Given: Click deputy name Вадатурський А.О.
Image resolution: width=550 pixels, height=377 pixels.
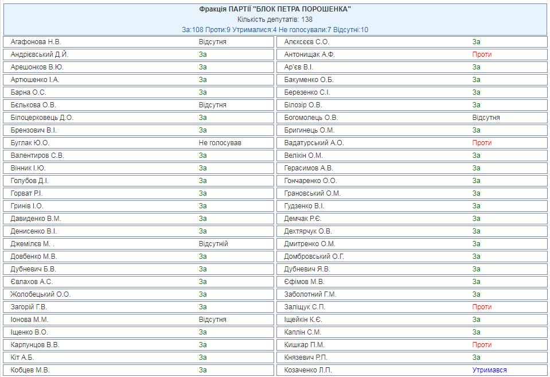Looking at the screenshot, I should 314,143.
